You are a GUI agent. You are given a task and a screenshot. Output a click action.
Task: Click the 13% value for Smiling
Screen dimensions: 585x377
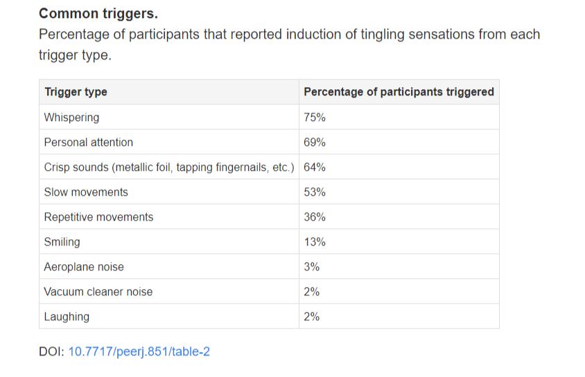tap(315, 242)
